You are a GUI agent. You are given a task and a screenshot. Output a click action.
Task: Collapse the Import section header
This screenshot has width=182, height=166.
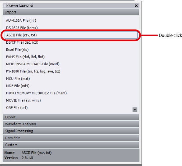(71, 12)
